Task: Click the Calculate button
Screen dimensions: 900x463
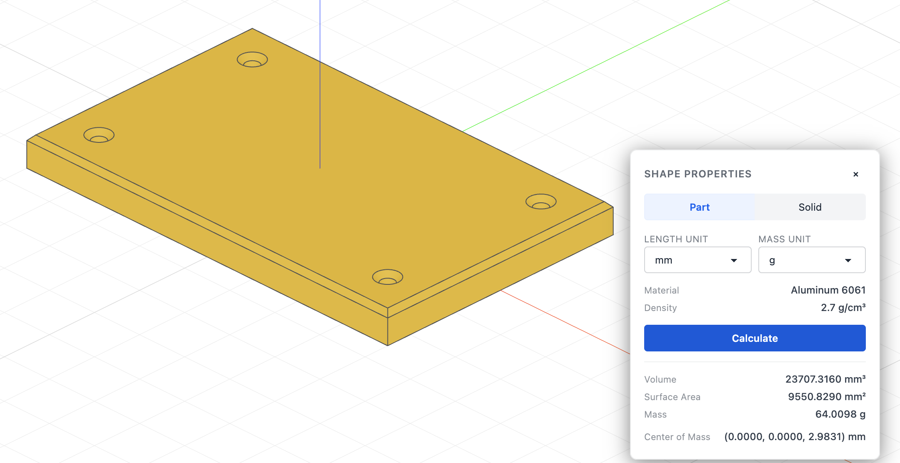Action: tap(755, 338)
